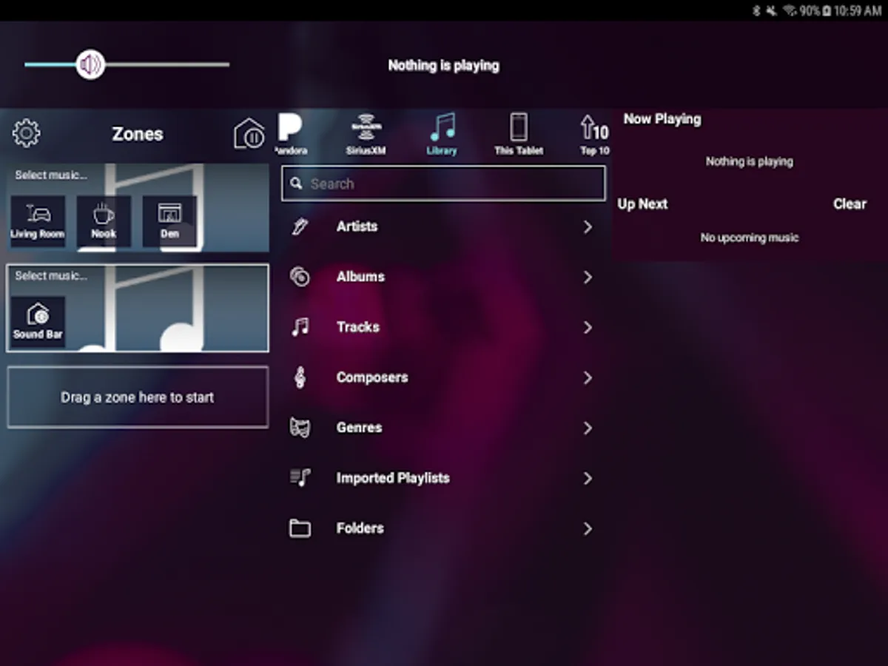Image resolution: width=888 pixels, height=666 pixels.
Task: Click the Now Playing heading
Action: 662,119
